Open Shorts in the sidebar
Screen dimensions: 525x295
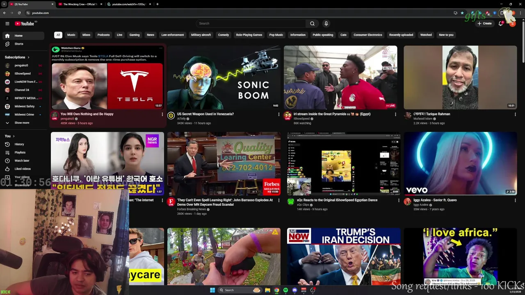(23, 44)
